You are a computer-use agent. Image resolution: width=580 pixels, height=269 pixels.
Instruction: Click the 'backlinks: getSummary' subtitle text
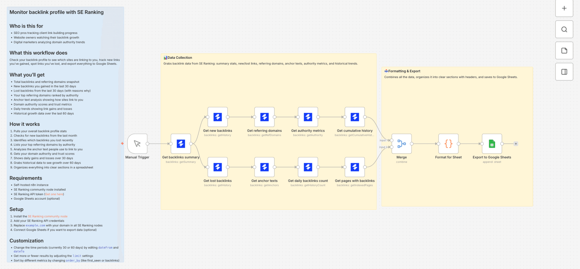tap(180, 162)
